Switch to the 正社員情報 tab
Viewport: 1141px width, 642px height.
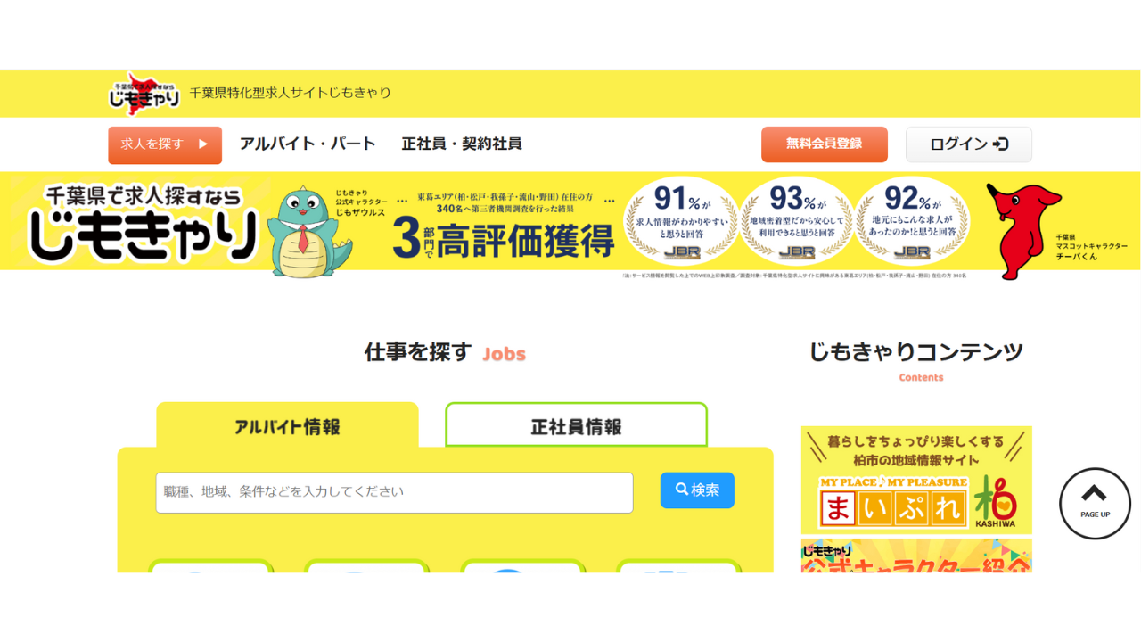576,425
